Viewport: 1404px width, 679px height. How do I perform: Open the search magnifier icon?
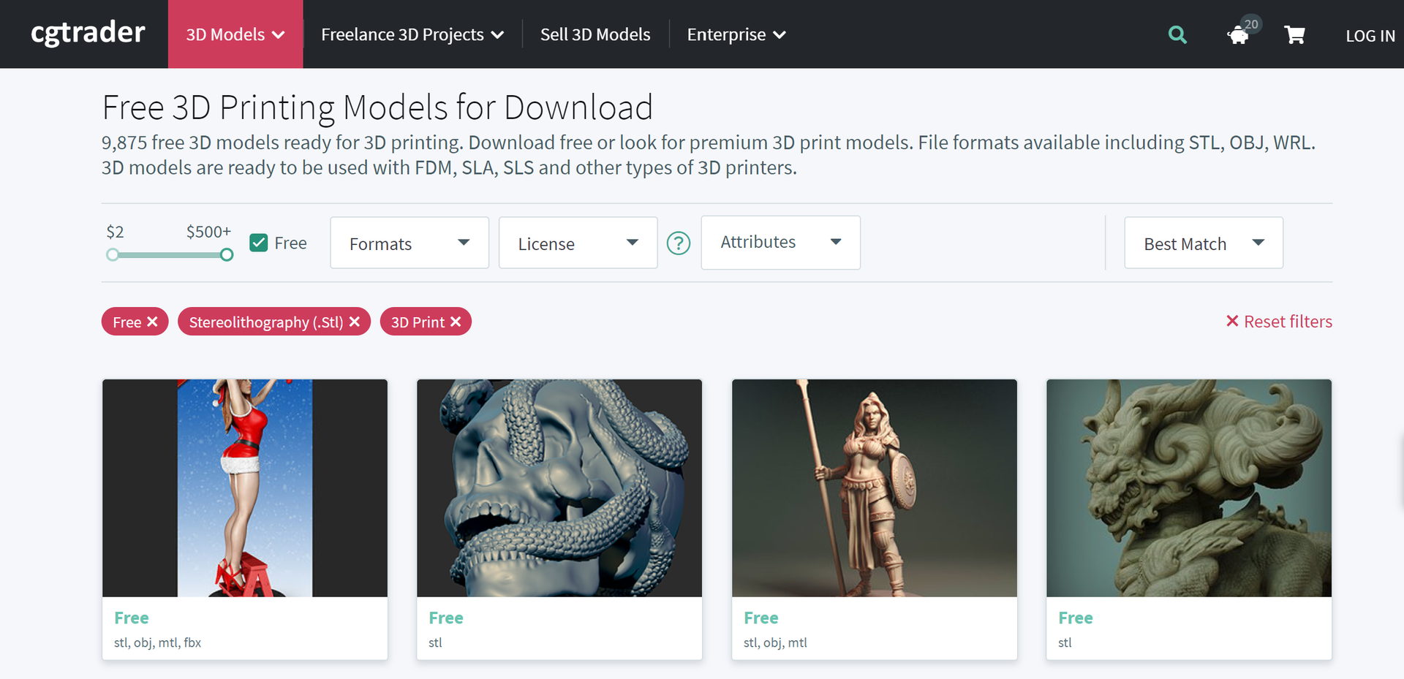[x=1177, y=34]
